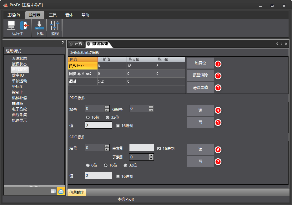This screenshot has width=292, height=205.
Task: Close the 开始 tab with its x icon
Action: point(71,44)
